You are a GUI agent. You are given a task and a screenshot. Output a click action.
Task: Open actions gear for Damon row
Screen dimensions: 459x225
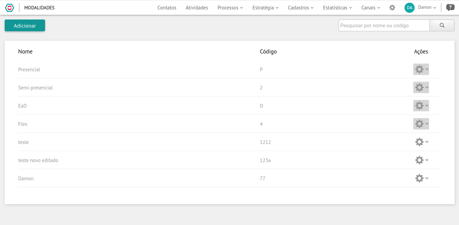tap(421, 178)
